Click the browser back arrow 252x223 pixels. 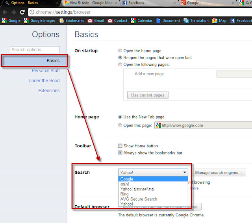pyautogui.click(x=5, y=12)
